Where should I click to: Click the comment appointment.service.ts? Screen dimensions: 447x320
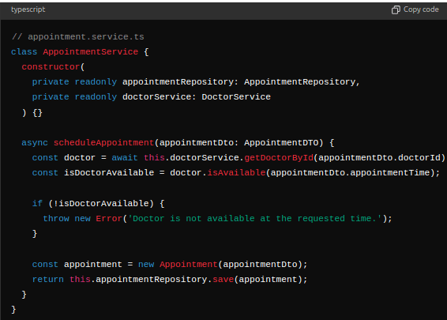point(78,37)
